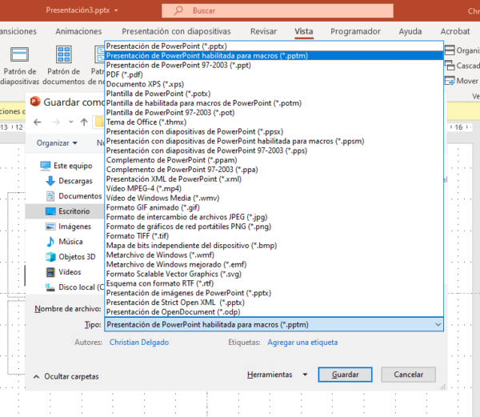Collapse folders with Ocultar carpetas
Viewport: 480px width, 417px height.
tap(66, 377)
